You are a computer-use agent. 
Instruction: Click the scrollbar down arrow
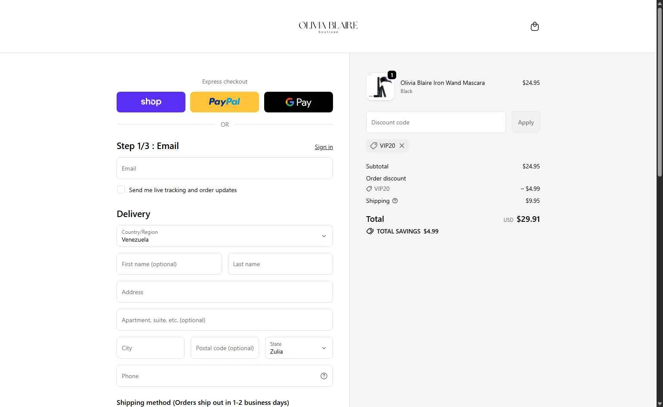[x=660, y=404]
